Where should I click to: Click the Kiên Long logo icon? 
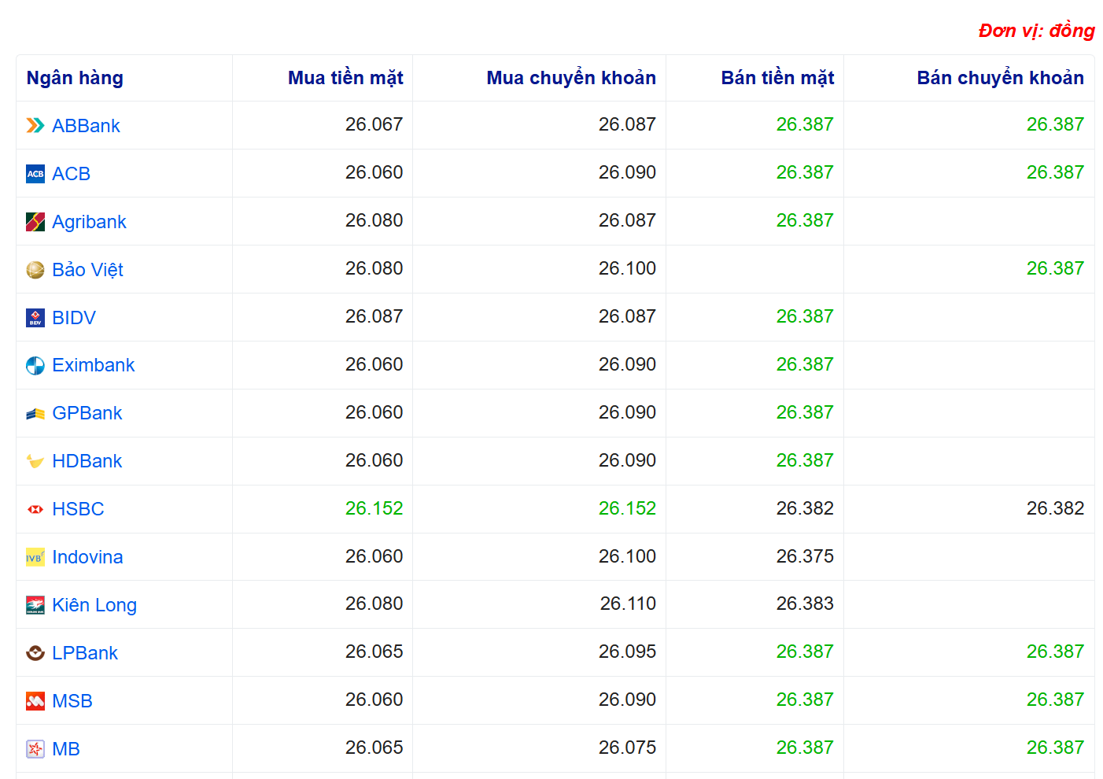pyautogui.click(x=35, y=605)
